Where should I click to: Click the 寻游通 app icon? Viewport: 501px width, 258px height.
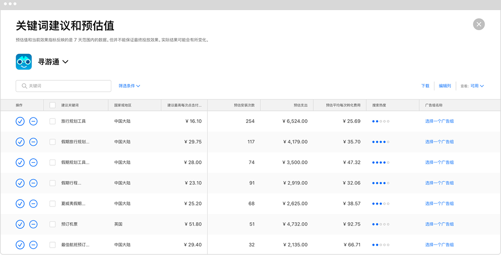click(24, 62)
